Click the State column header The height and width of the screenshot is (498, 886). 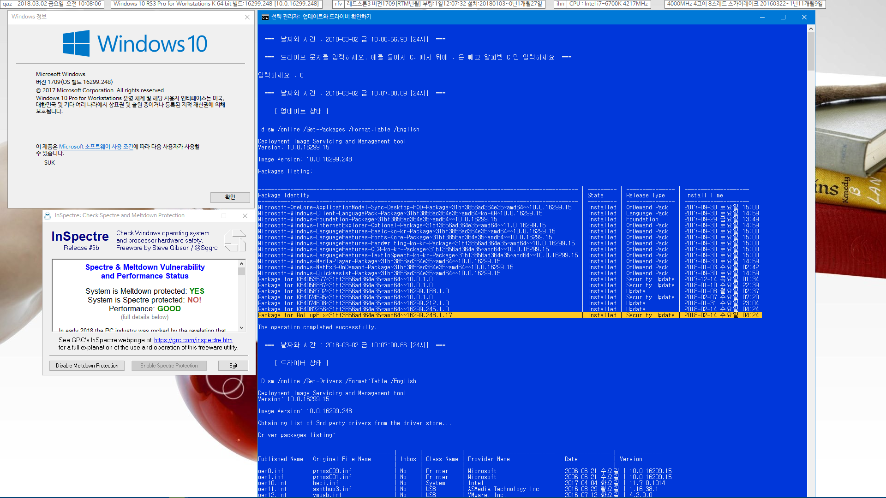tap(595, 196)
